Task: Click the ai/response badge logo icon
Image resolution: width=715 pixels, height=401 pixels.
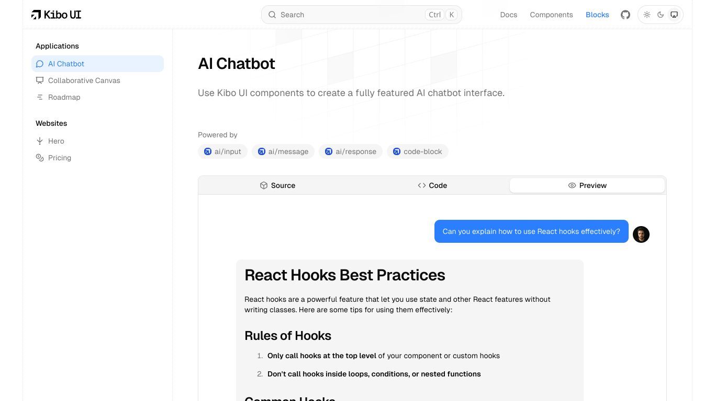Action: tap(329, 151)
